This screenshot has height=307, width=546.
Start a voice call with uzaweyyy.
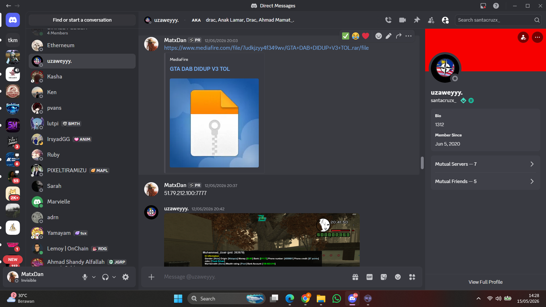[388, 20]
